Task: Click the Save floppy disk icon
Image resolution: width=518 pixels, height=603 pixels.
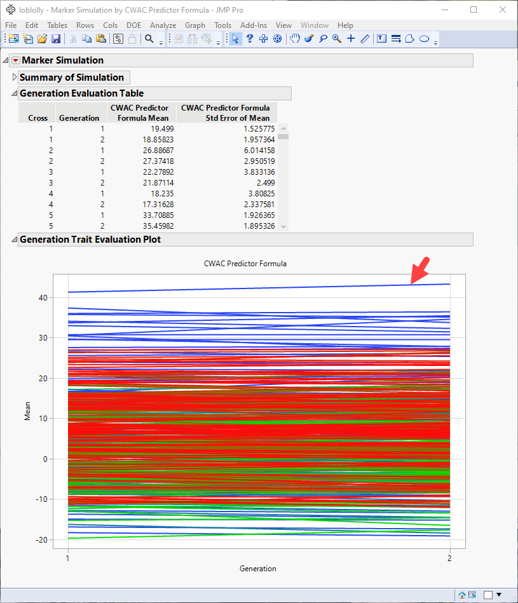Action: click(x=56, y=39)
